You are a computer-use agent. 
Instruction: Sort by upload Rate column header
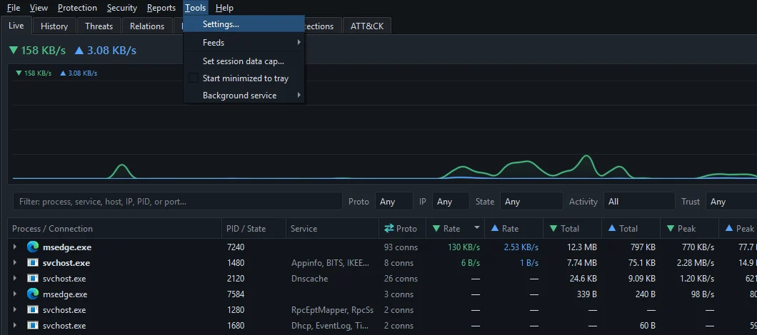click(x=513, y=229)
